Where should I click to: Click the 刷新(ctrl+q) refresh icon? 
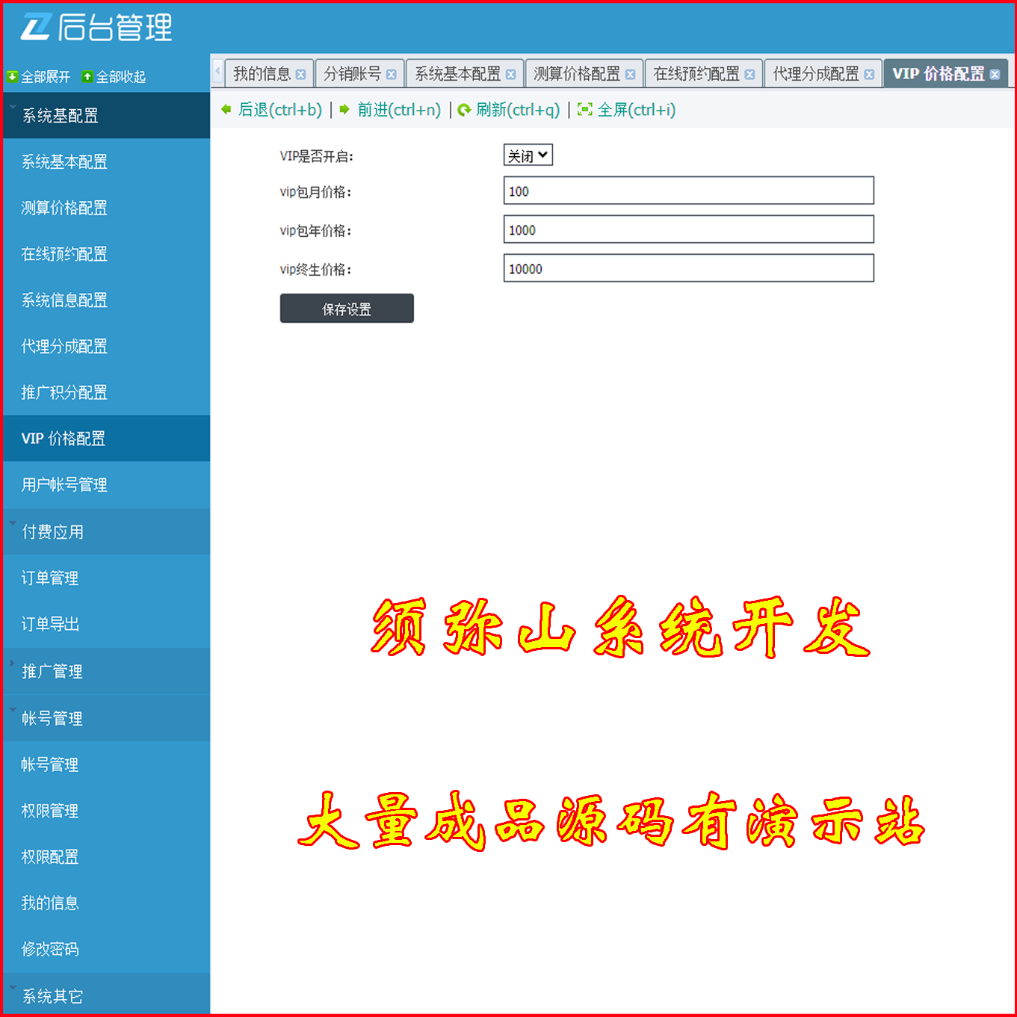pos(465,110)
